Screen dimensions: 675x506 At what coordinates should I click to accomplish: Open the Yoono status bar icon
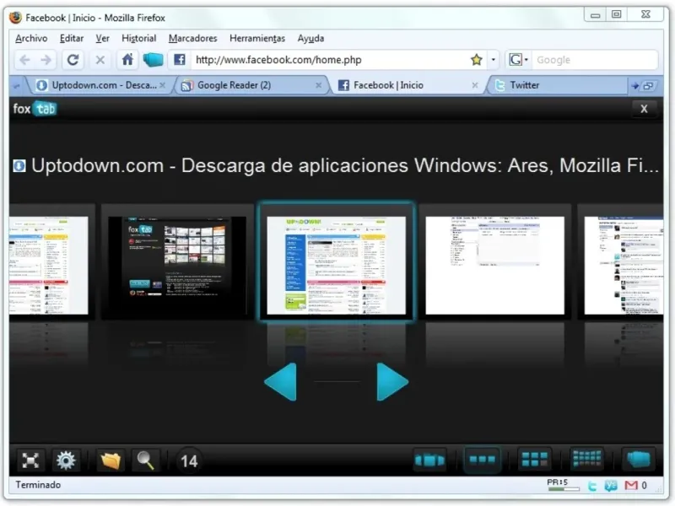point(610,486)
